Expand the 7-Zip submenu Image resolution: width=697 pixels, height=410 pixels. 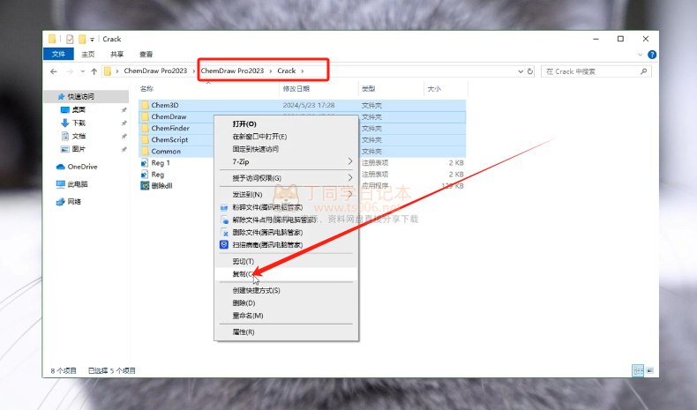(x=286, y=161)
